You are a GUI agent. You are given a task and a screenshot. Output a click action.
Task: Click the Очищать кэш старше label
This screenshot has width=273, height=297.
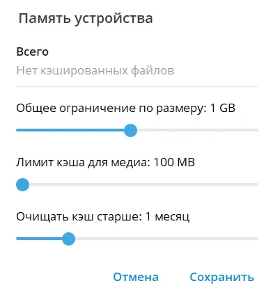(x=79, y=217)
